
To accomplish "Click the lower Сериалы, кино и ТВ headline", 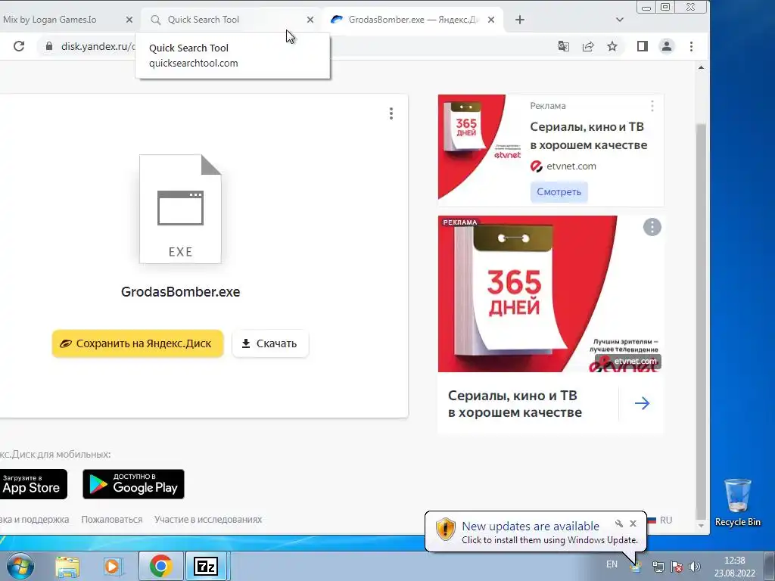I will [x=515, y=404].
